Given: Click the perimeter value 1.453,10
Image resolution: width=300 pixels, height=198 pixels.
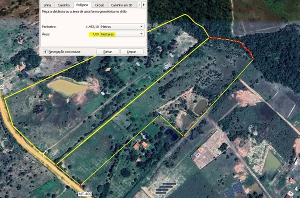Looking at the screenshot, I should 92,27.
